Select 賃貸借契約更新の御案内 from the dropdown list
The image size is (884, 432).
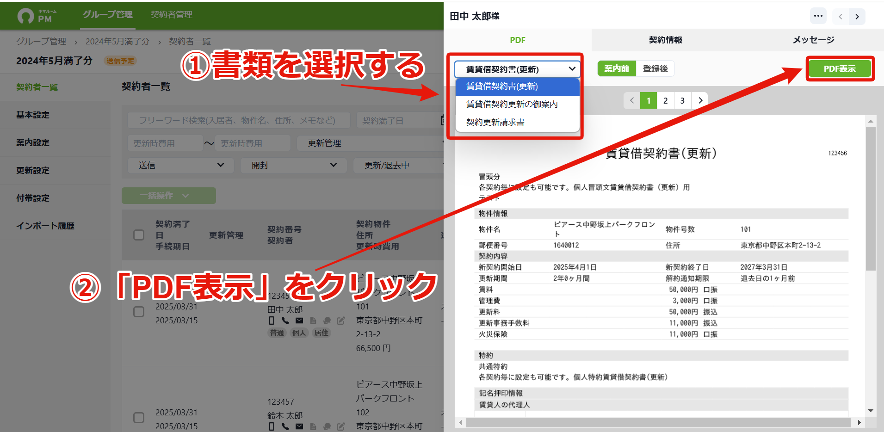click(x=517, y=104)
